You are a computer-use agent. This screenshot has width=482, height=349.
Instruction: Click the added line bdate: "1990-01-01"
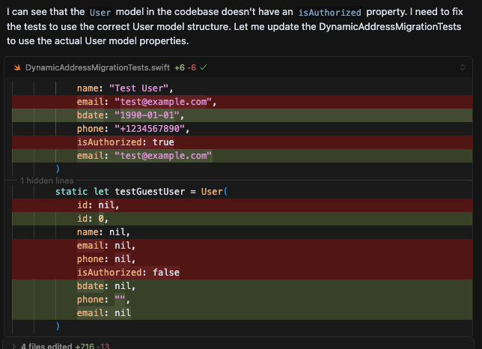(x=129, y=115)
